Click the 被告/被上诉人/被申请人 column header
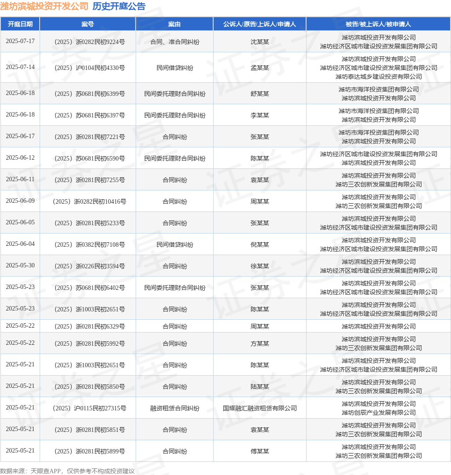The height and width of the screenshot is (475, 451). tap(378, 24)
